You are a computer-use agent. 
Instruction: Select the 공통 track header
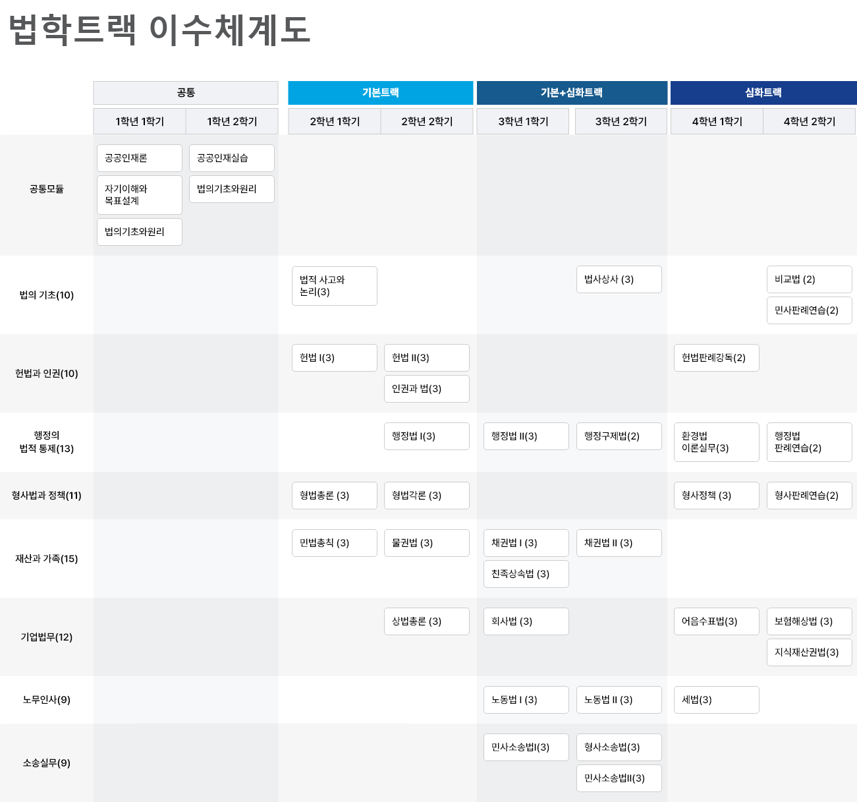pyautogui.click(x=186, y=93)
